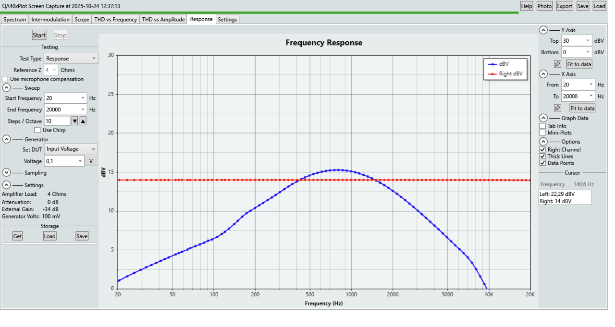615x327 pixels.
Task: Open the Set DUT dropdown
Action: point(71,149)
